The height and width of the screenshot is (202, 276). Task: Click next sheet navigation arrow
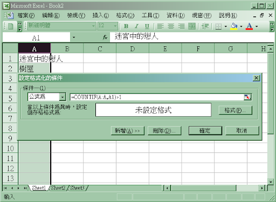pos(18,188)
